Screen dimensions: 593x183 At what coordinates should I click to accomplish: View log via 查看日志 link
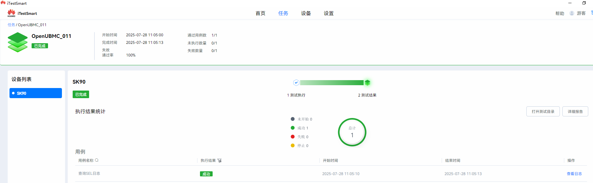pos(574,174)
